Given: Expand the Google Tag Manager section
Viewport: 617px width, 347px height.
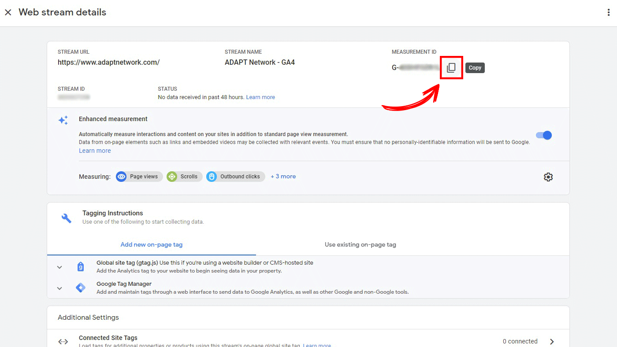Looking at the screenshot, I should coord(59,288).
